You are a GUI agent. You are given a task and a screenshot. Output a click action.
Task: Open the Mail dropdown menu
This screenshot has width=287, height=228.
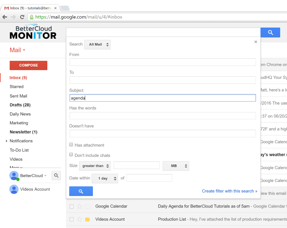17,50
